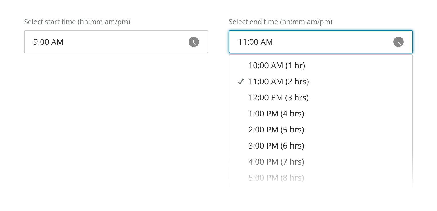This screenshot has width=437, height=211.
Task: Pick 12:00 PM (3 hrs) end time
Action: [278, 98]
